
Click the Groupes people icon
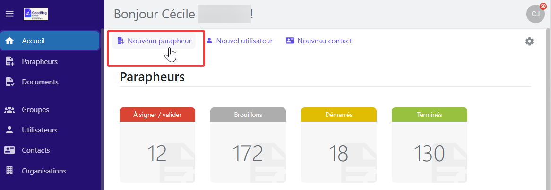9,110
